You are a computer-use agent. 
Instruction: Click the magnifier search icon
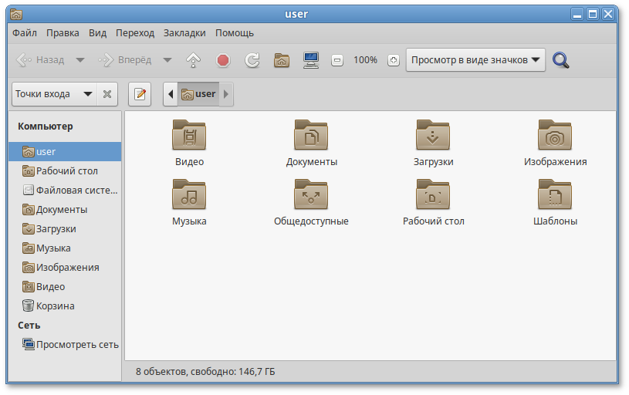pyautogui.click(x=561, y=60)
